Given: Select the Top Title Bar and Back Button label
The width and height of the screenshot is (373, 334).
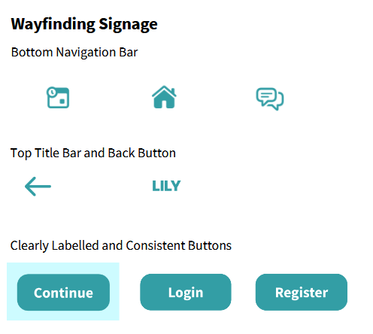Looking at the screenshot, I should coord(93,153).
